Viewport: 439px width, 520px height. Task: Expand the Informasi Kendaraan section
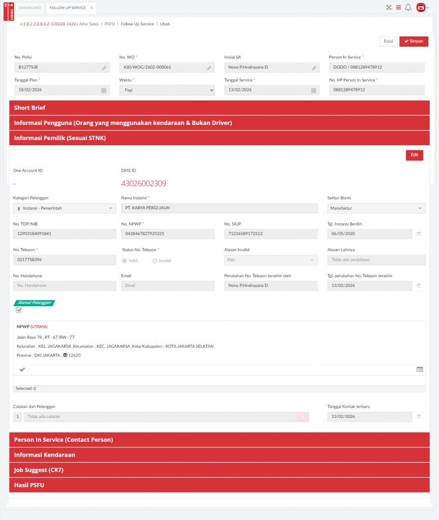[219, 455]
